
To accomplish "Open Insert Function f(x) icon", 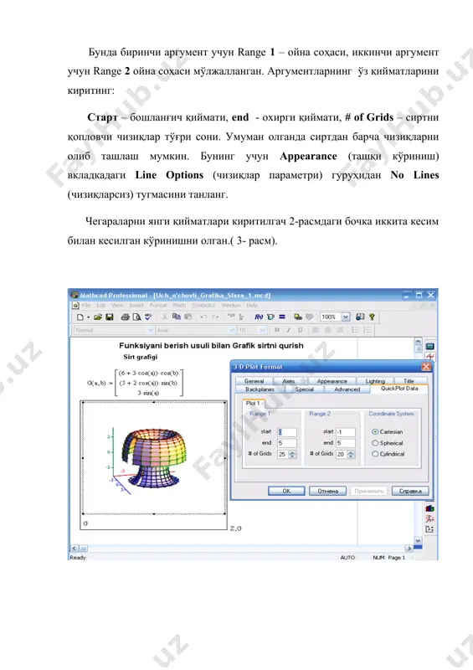I will (259, 317).
